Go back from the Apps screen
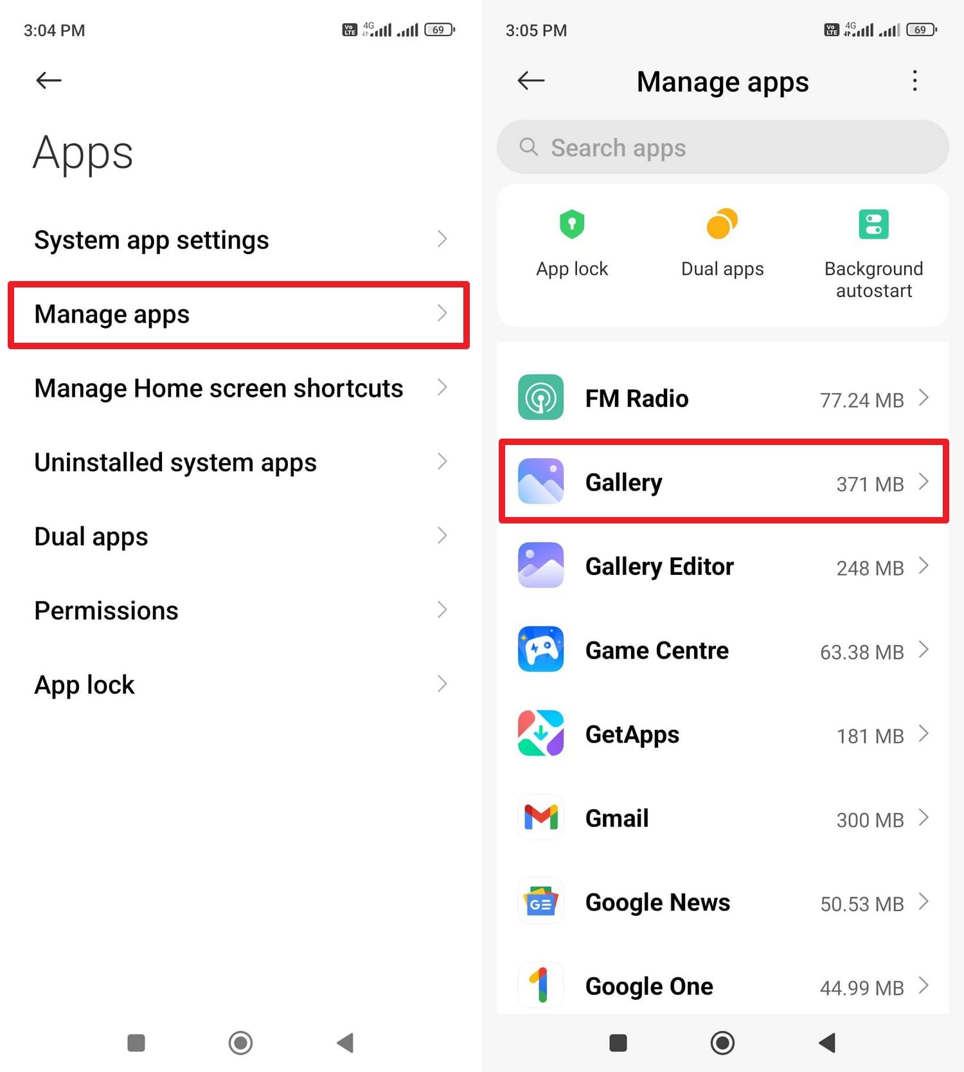 pos(49,80)
